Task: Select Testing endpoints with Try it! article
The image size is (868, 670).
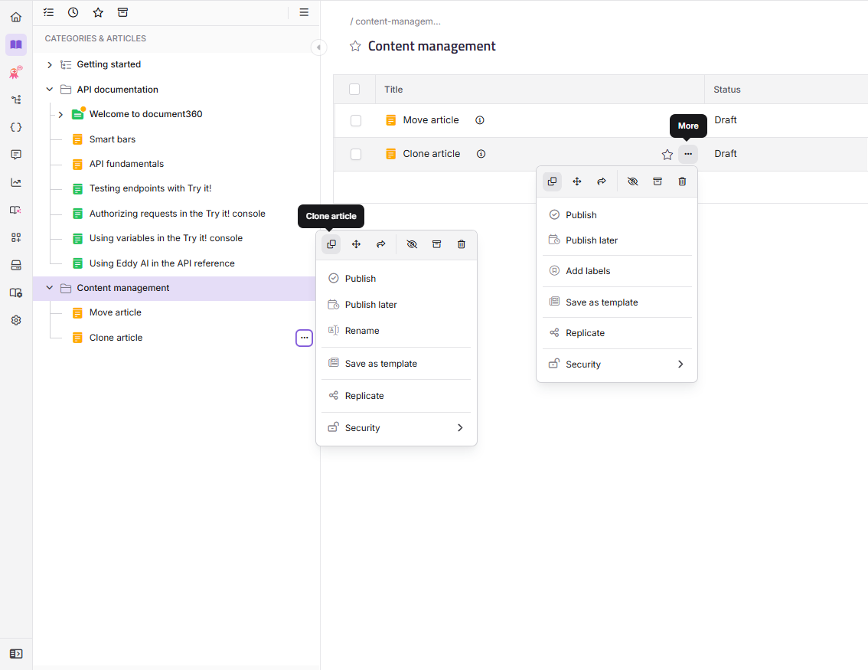Action: (151, 188)
